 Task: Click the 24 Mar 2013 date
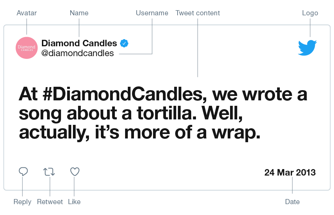click(x=290, y=172)
